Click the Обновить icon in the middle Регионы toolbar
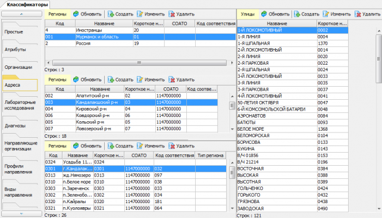Viewport: 382px width, 218px height. 76,80
